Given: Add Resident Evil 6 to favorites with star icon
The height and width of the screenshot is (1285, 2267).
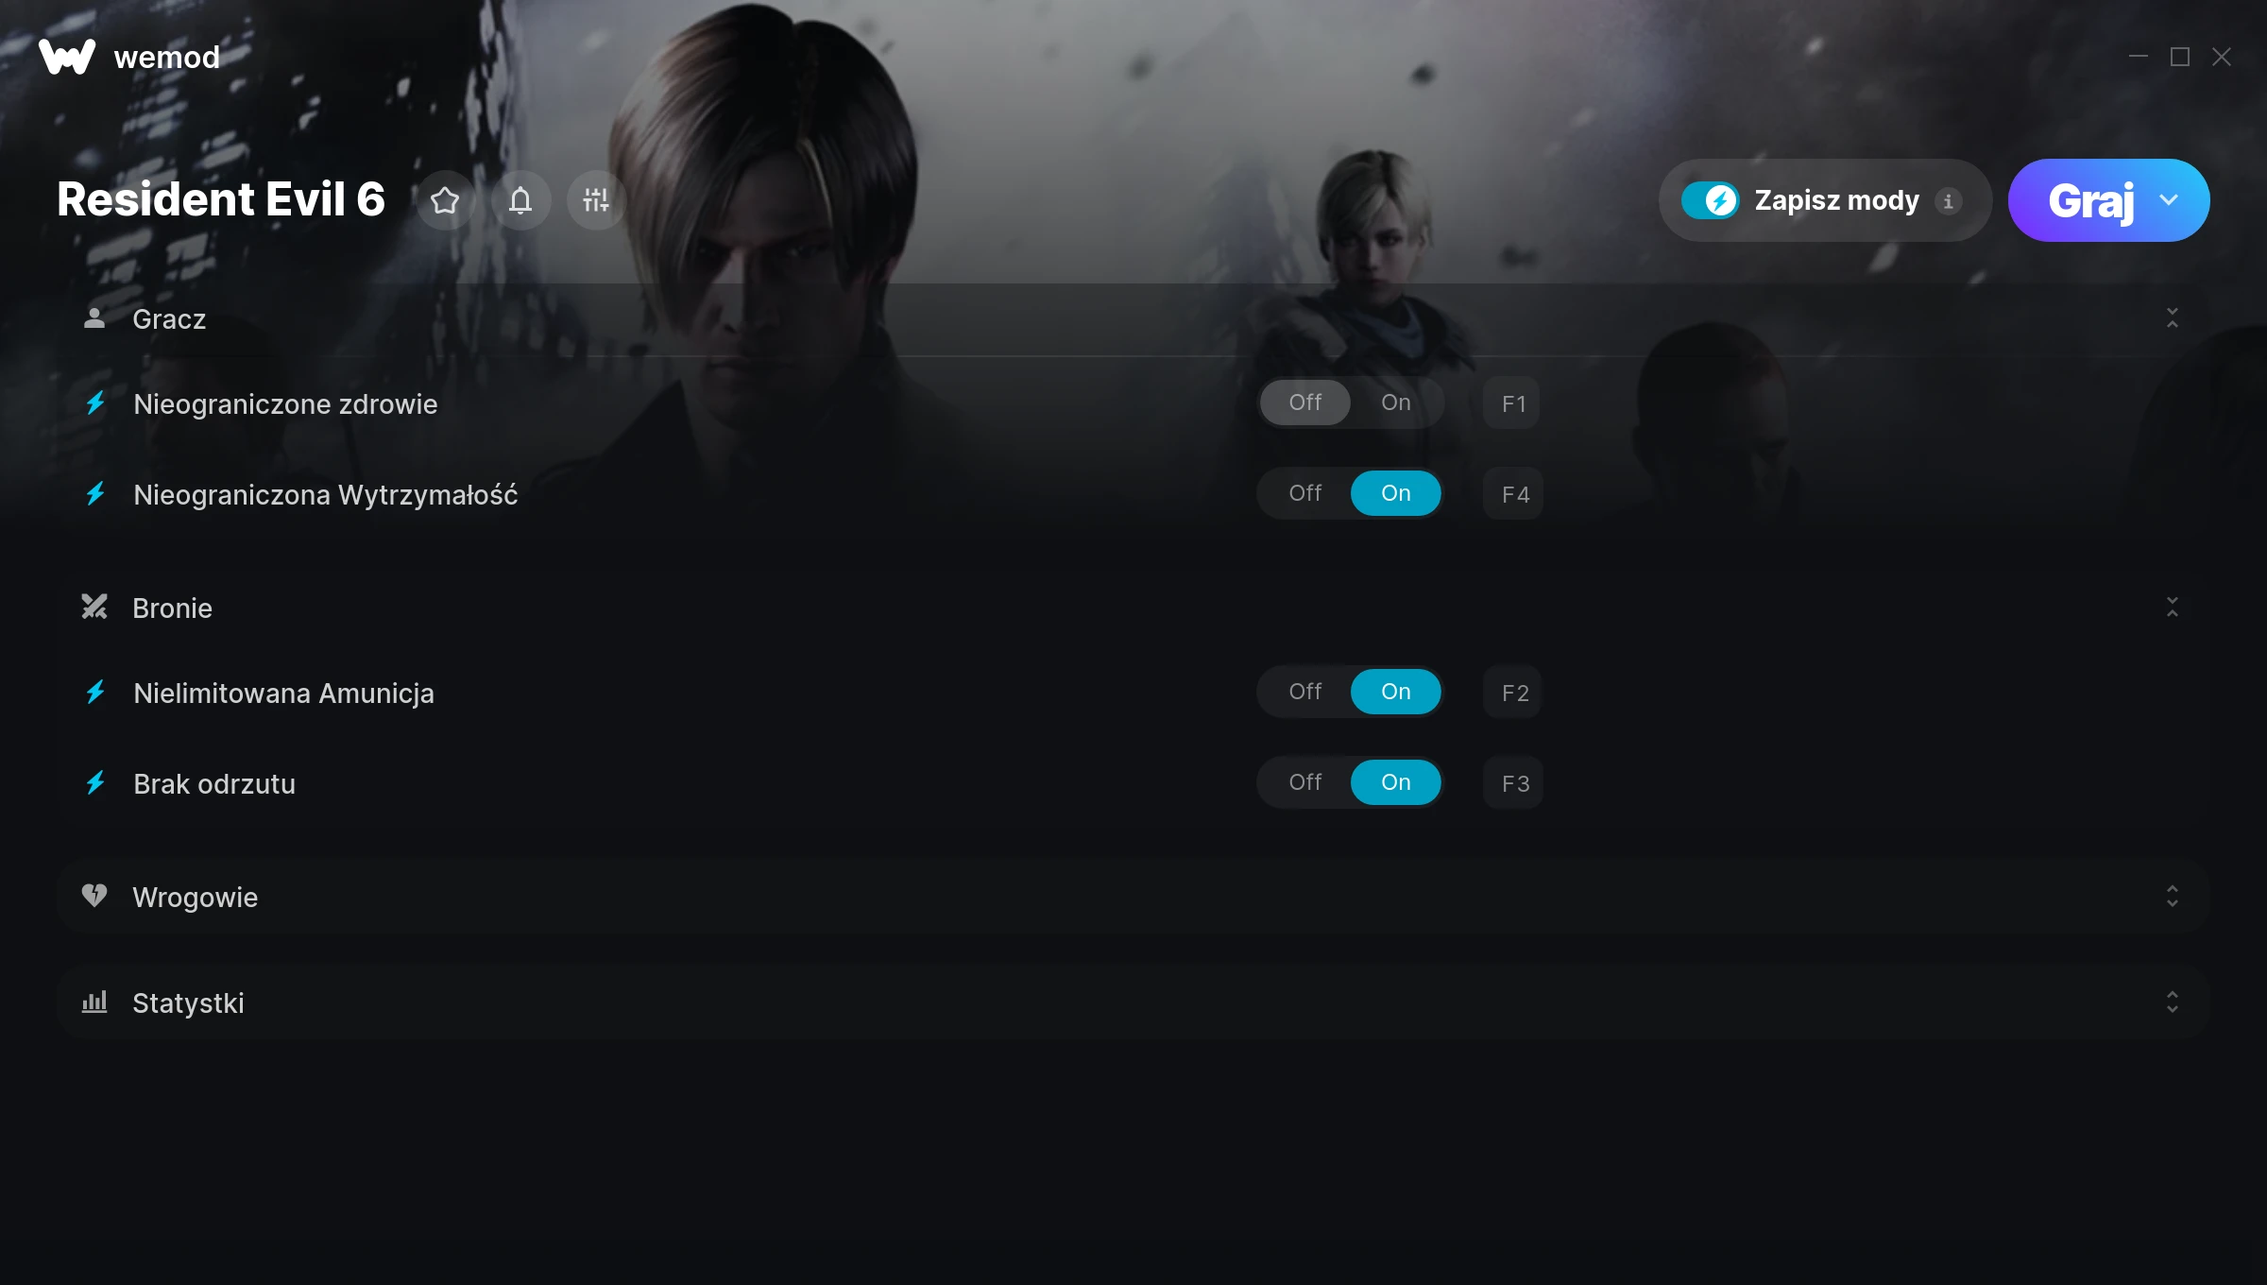Looking at the screenshot, I should [445, 200].
